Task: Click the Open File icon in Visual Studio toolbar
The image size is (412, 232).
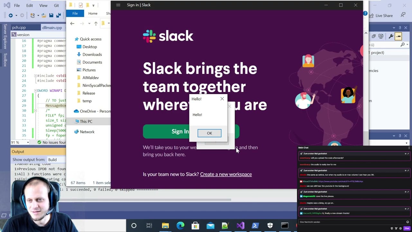Action: [x=43, y=15]
